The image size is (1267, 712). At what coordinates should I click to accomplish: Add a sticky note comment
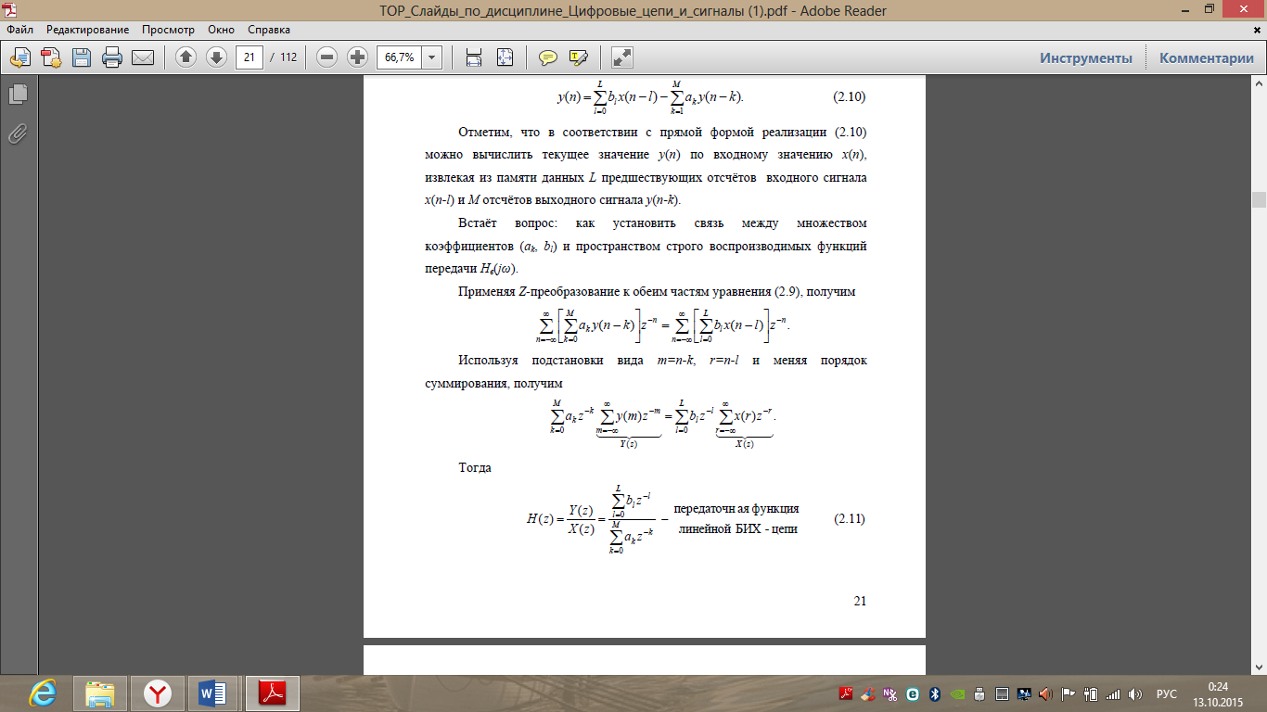pos(548,57)
